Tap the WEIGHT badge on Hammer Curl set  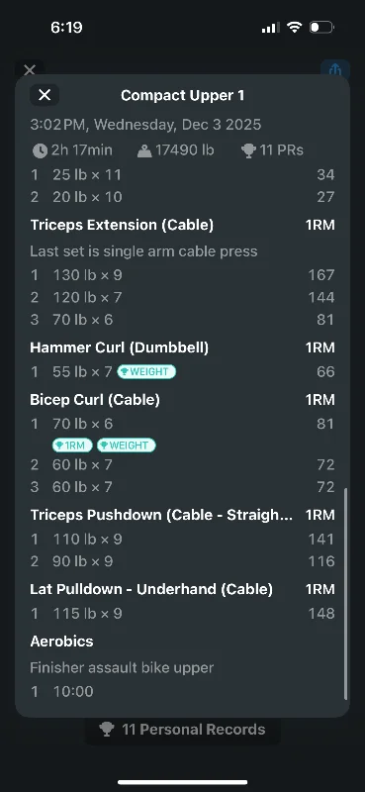tap(146, 372)
